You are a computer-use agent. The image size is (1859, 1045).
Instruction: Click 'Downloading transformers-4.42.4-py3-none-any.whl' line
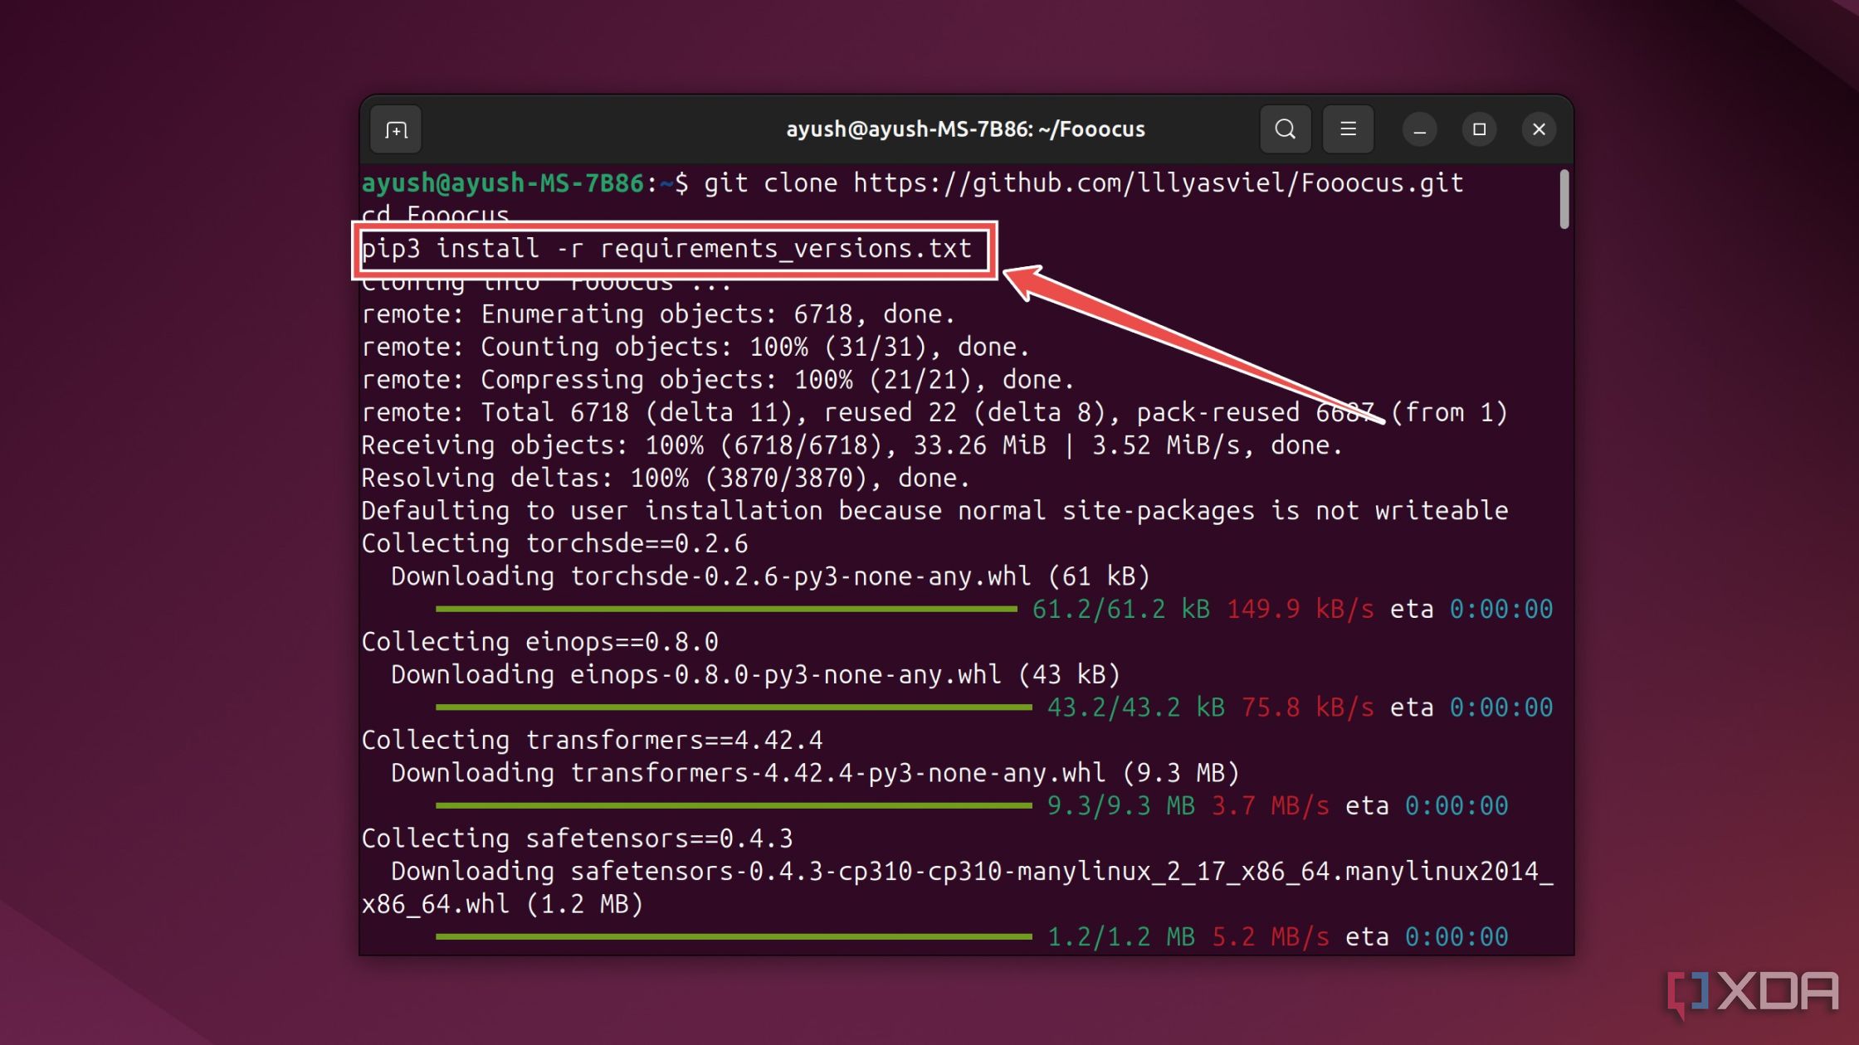[x=815, y=772]
